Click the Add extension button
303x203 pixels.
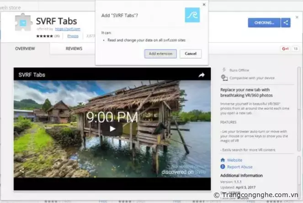[x=160, y=54]
